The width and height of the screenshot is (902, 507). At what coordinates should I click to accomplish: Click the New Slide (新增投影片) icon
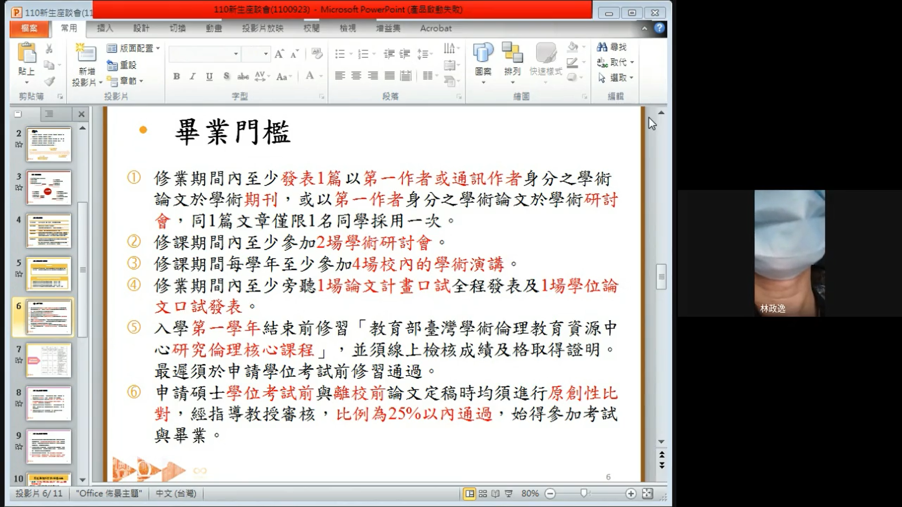[86, 53]
